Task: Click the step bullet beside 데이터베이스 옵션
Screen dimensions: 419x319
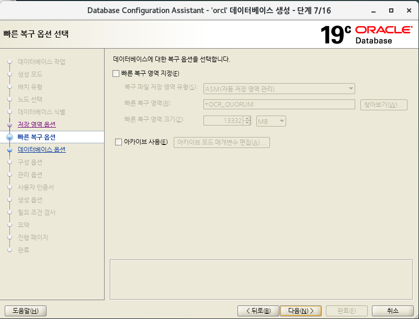Action: coord(9,150)
